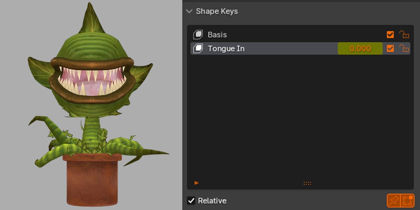Image resolution: width=420 pixels, height=210 pixels.
Task: Toggle the lock icon for Tongue In
Action: click(x=404, y=48)
